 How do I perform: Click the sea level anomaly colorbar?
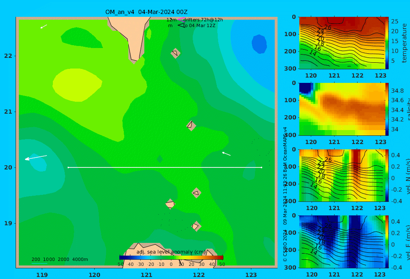pos(171,257)
